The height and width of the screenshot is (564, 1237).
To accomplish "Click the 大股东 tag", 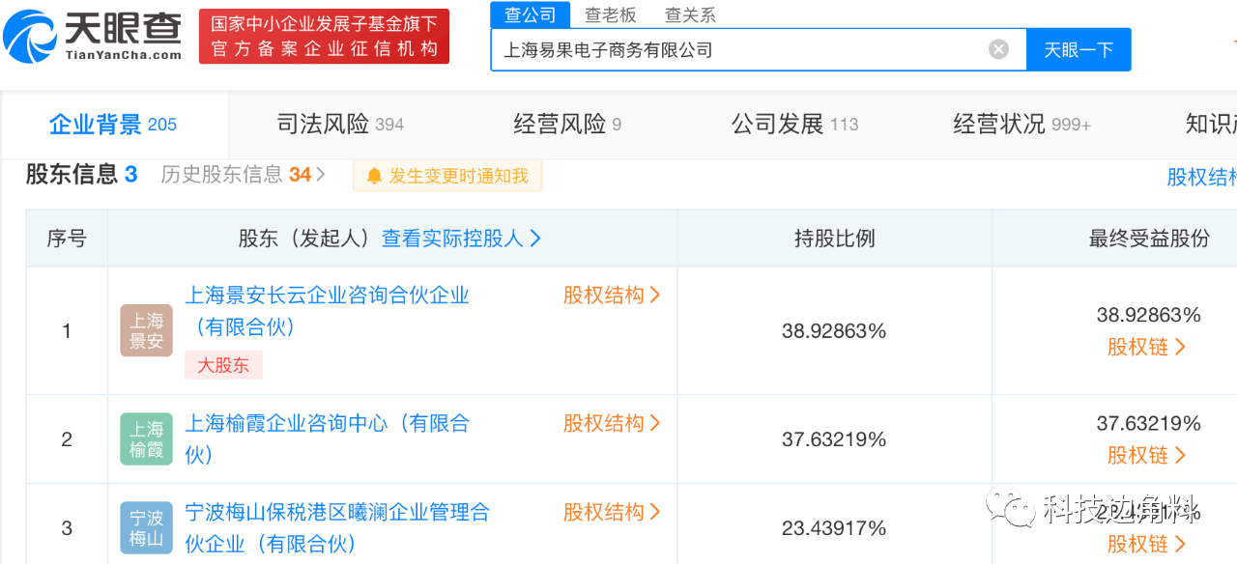I will pos(223,365).
